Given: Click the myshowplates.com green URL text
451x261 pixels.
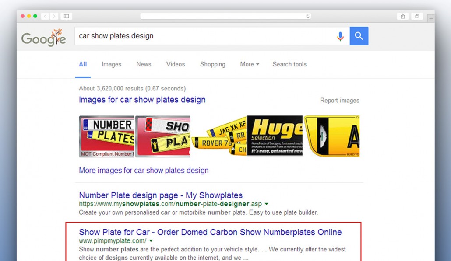Looking at the screenshot, I should 170,204.
